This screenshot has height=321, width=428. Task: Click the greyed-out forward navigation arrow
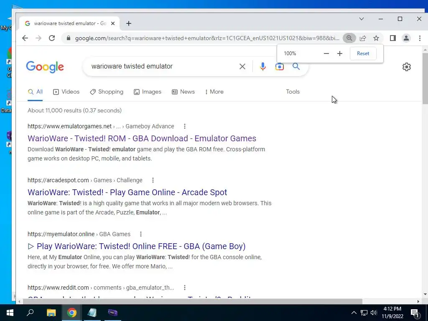[38, 38]
